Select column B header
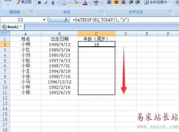Image resolution: width=179 pixels, height=132 pixels. coord(59,34)
